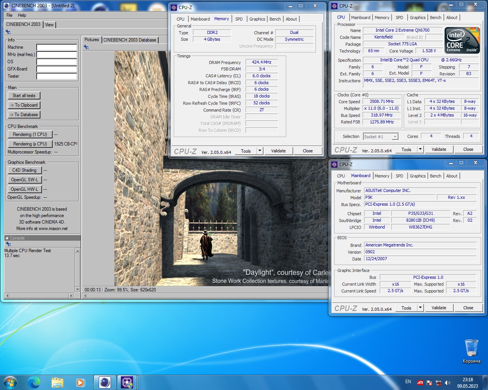The height and width of the screenshot is (390, 488).
Task: Click the Intel Core 2 Extreme QX6700 name
Action: 403,30
